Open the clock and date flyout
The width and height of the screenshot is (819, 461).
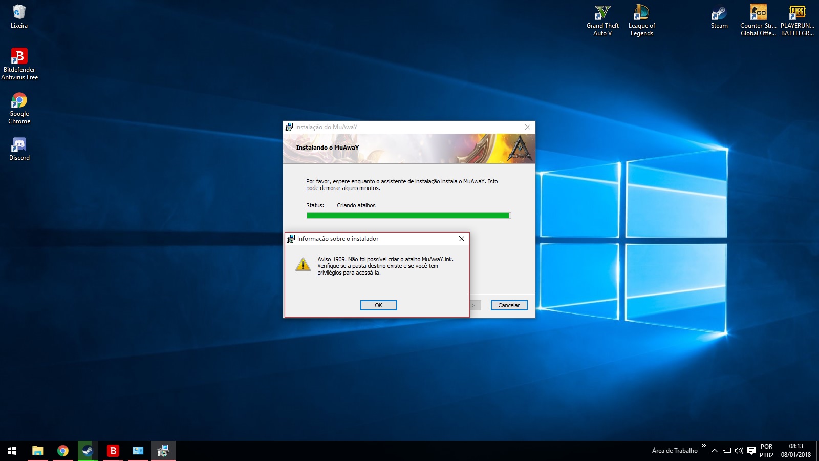pos(795,451)
